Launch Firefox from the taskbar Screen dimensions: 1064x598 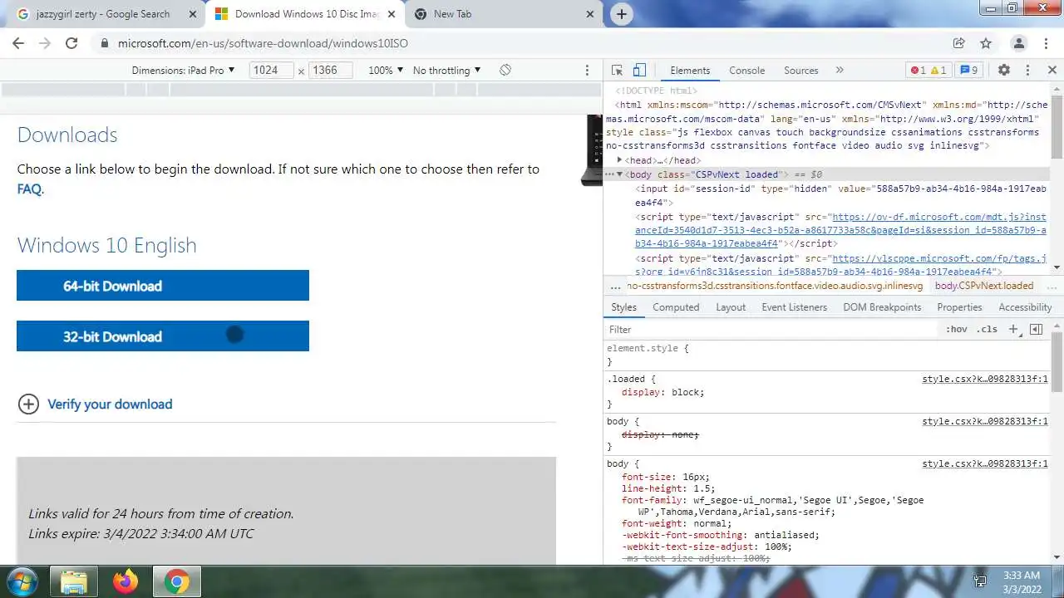[x=126, y=581]
